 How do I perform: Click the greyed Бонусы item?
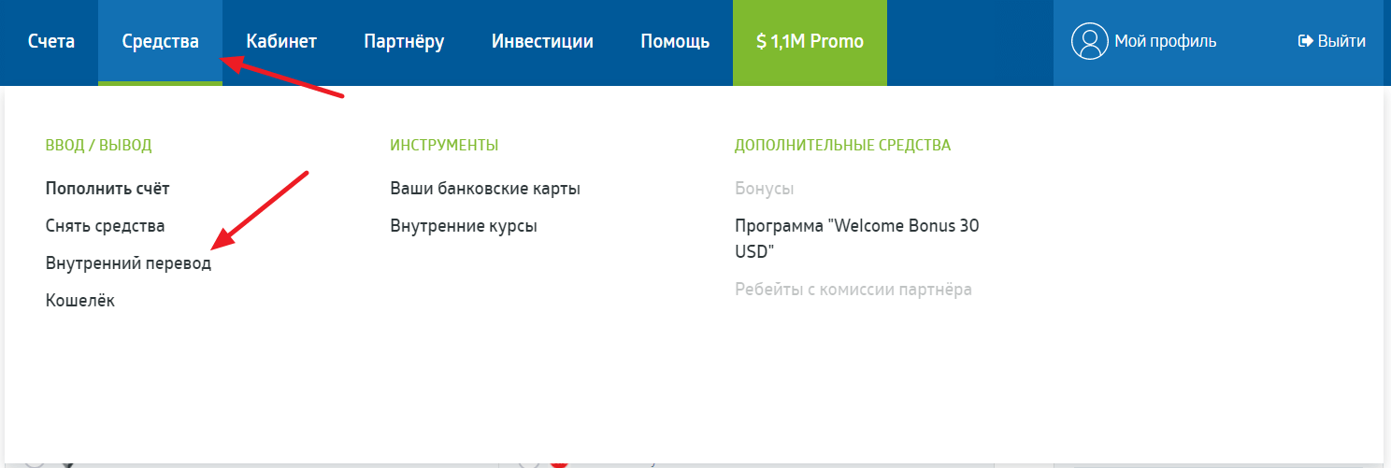click(x=765, y=189)
